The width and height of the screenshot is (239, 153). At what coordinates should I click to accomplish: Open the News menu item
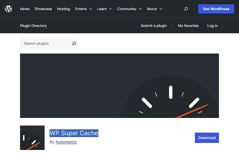(x=25, y=9)
